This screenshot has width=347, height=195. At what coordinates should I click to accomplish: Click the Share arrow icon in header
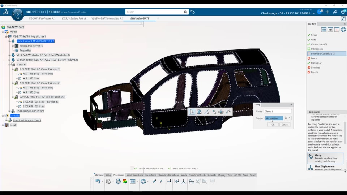(335, 12)
